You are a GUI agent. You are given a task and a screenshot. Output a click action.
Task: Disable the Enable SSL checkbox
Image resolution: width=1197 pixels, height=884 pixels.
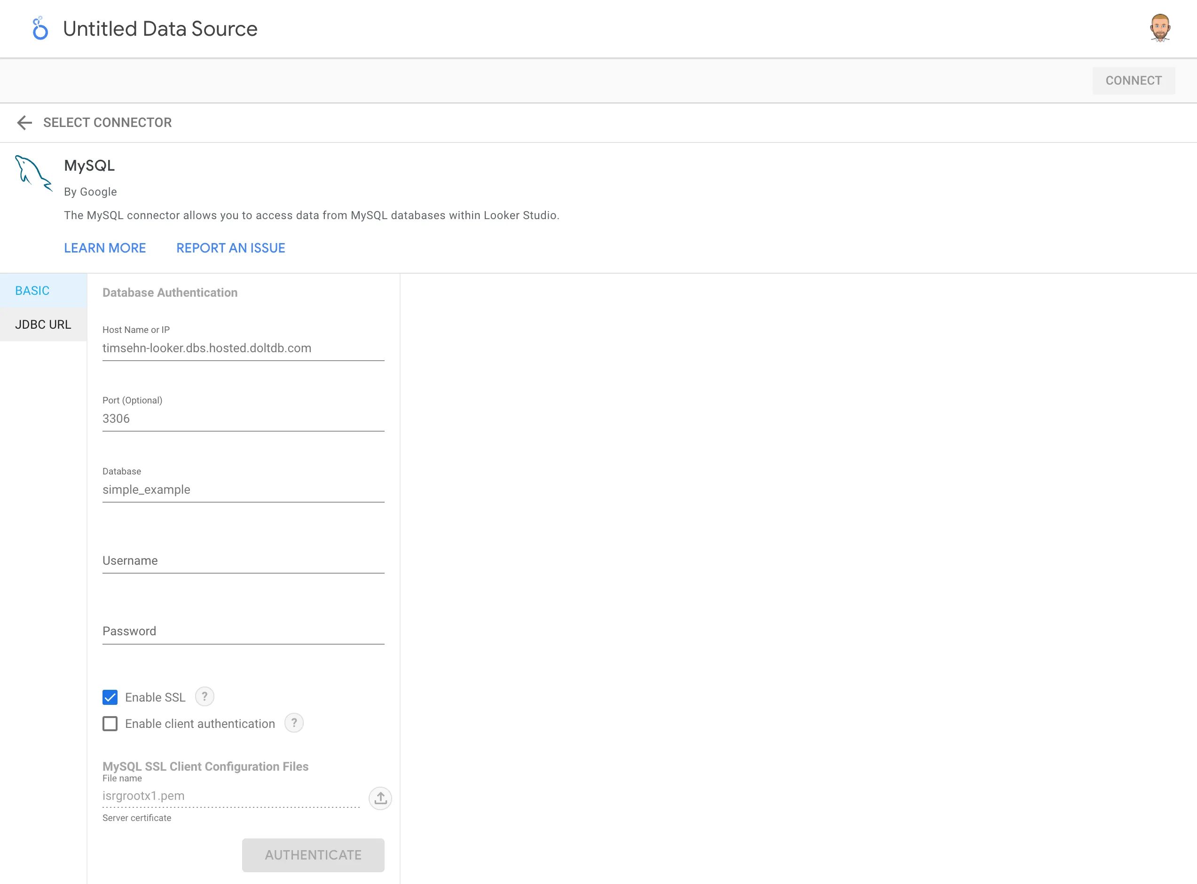[110, 697]
